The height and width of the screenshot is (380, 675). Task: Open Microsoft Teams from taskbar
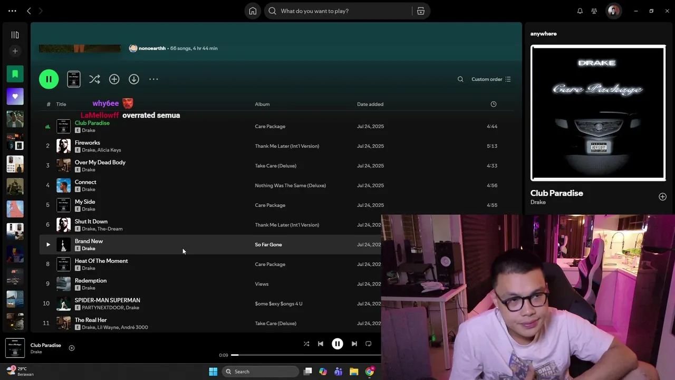pyautogui.click(x=339, y=372)
